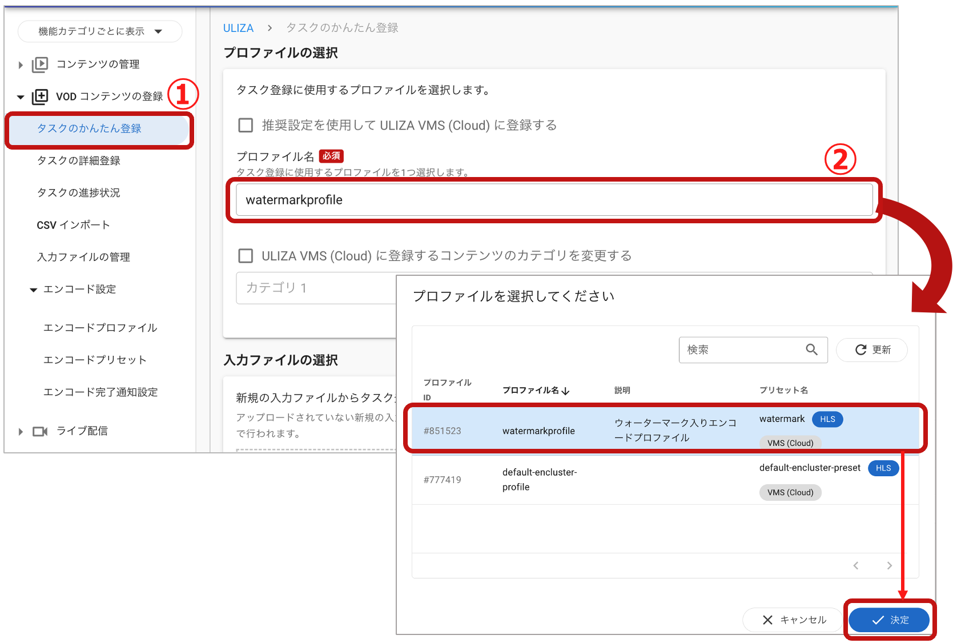The width and height of the screenshot is (957, 643).
Task: Toggle カテゴリを変更する checkbox
Action: [246, 255]
